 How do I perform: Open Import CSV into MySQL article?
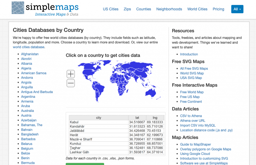click(x=198, y=125)
